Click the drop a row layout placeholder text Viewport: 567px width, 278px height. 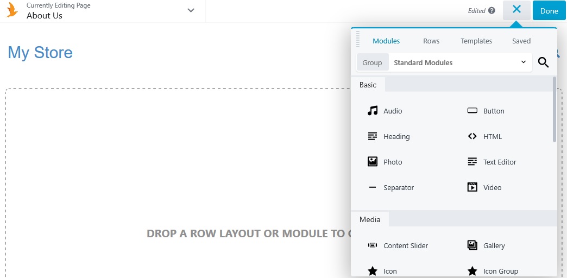249,233
